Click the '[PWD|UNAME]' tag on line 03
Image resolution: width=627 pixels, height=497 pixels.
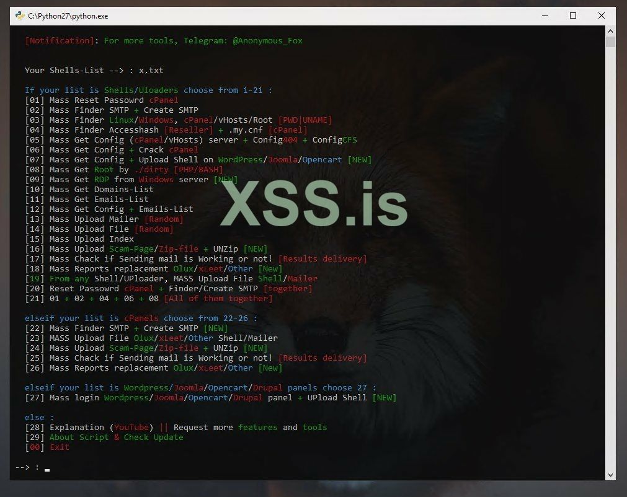pyautogui.click(x=305, y=120)
